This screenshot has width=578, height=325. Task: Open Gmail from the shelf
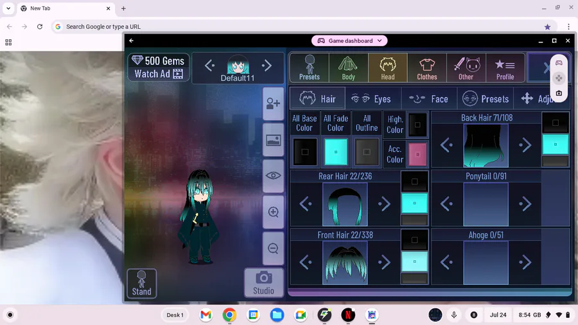point(206,315)
